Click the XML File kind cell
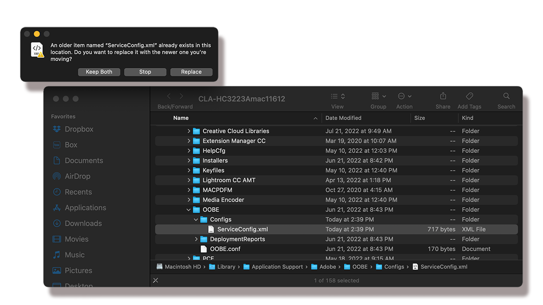Screen dimensions: 543x305 pos(474,229)
